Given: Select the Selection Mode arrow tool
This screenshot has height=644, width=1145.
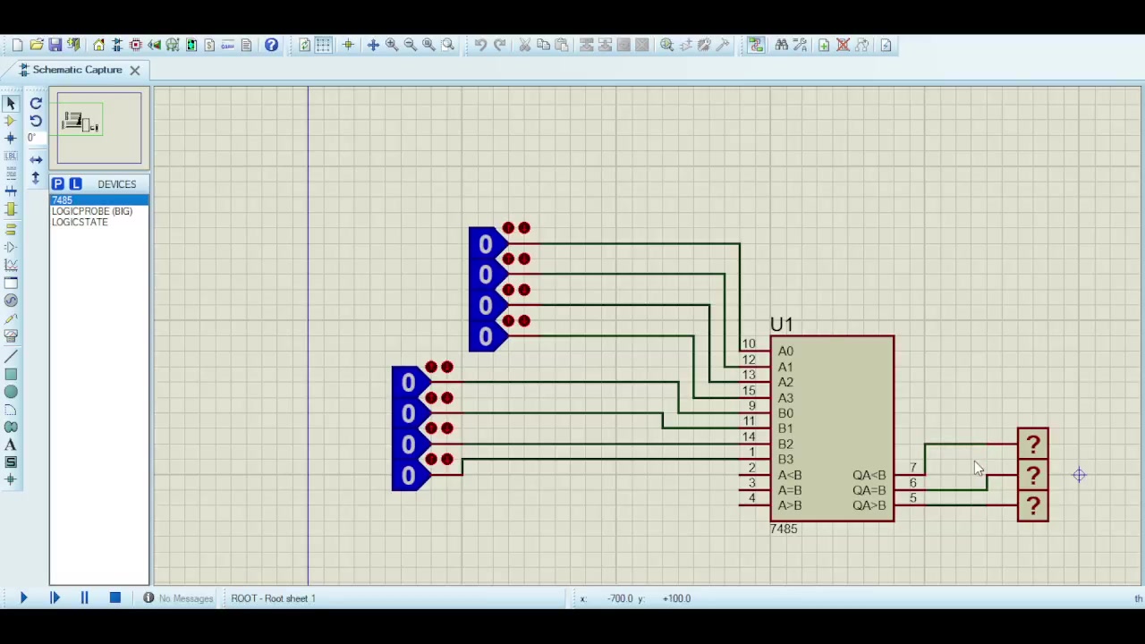Looking at the screenshot, I should point(11,103).
